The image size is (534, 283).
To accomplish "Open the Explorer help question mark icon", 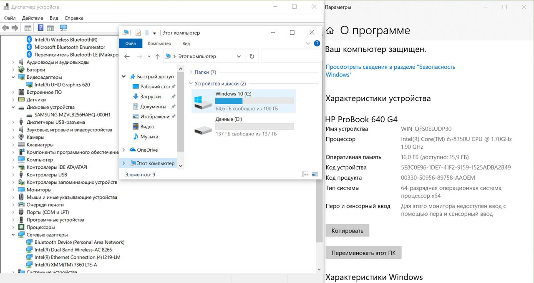I will click(x=317, y=43).
